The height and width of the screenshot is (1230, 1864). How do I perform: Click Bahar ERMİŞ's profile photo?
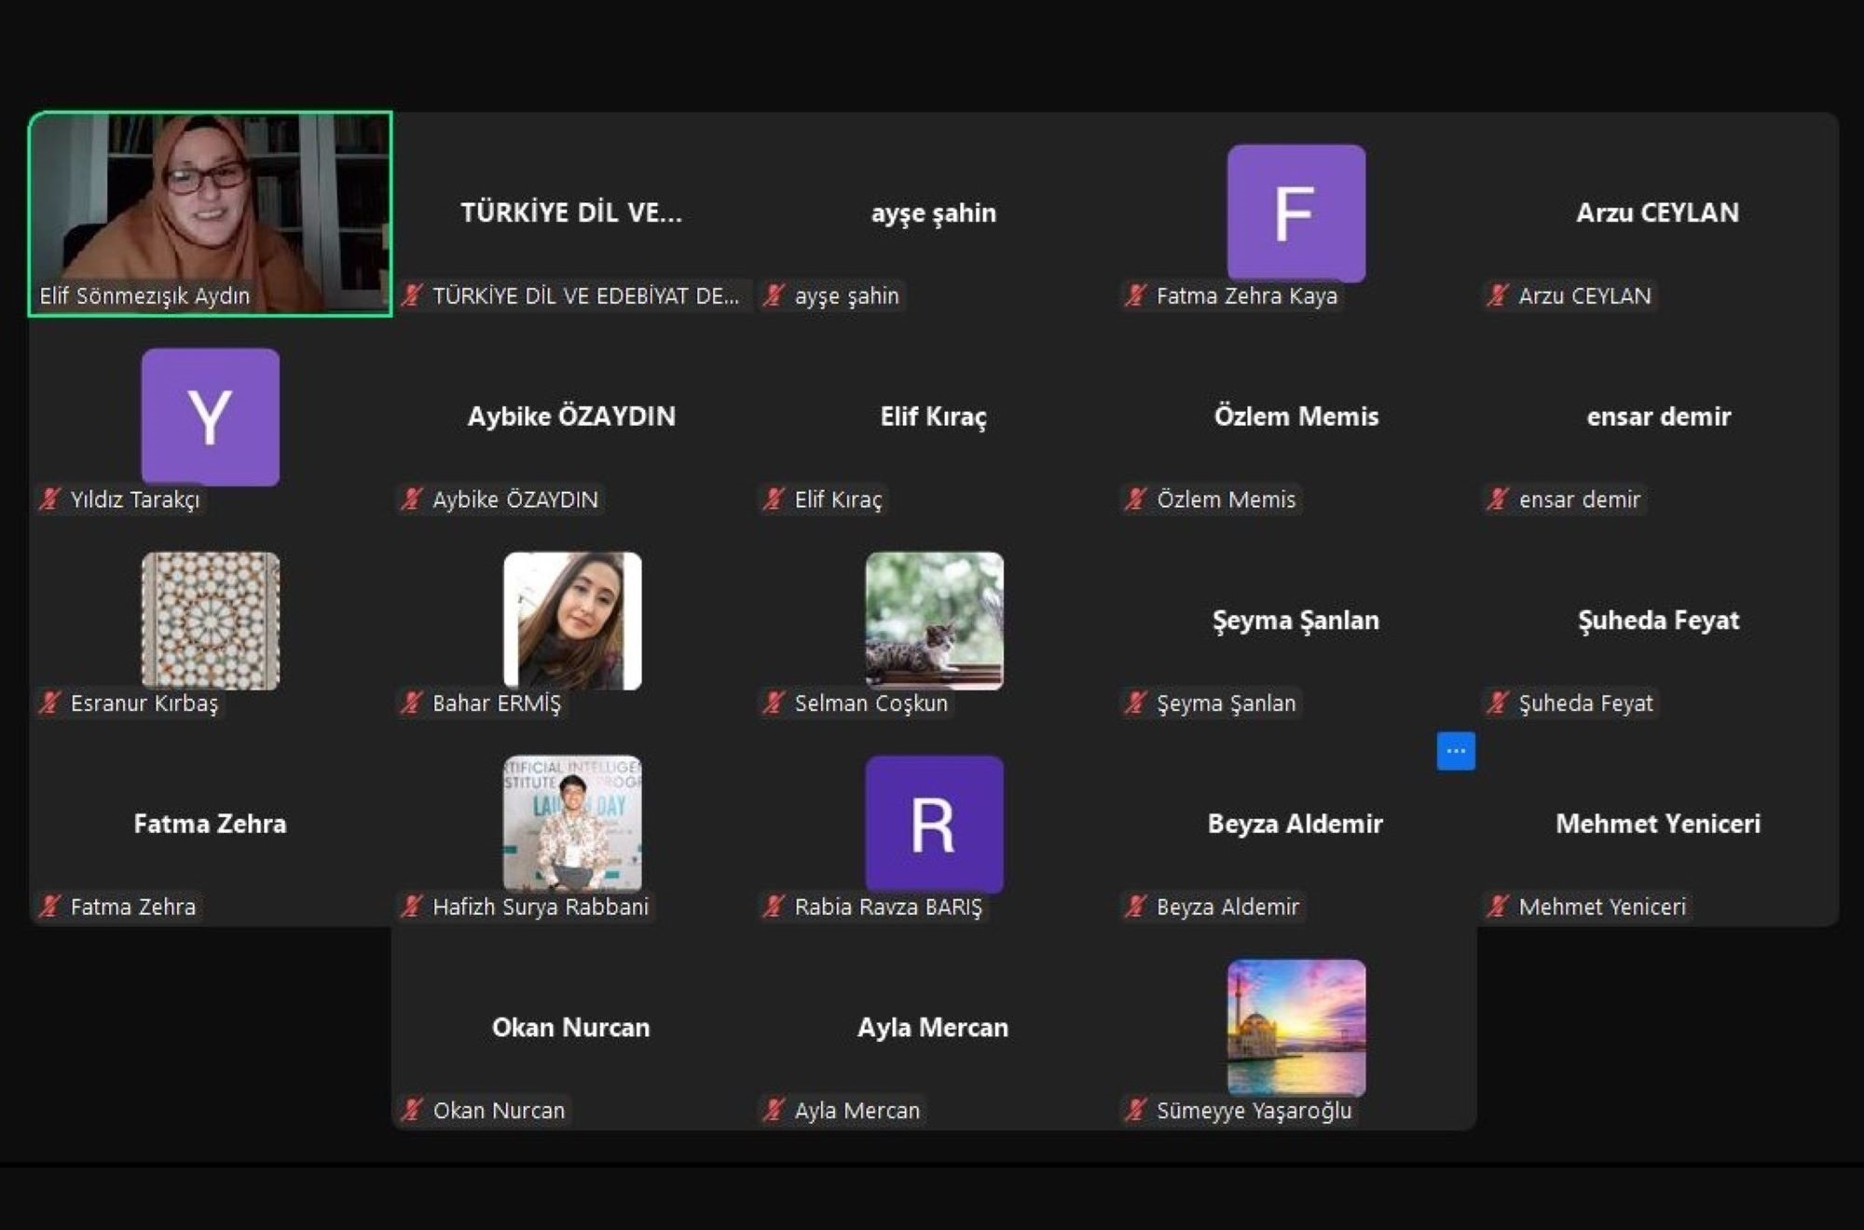point(572,621)
